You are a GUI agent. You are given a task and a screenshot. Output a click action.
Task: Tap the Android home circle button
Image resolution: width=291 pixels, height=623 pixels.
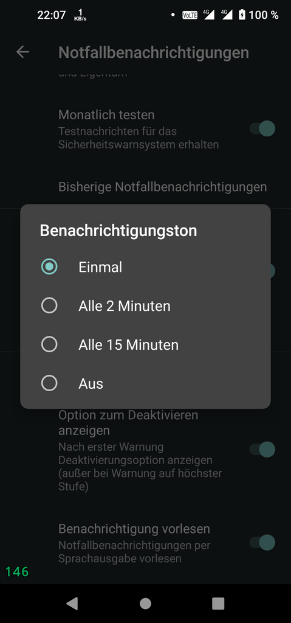pos(145,603)
